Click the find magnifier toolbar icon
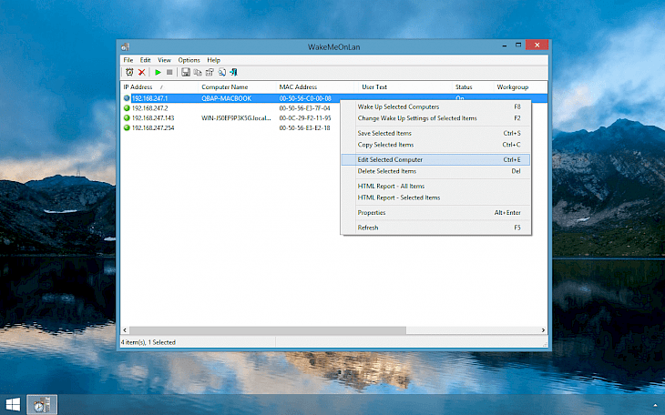The height and width of the screenshot is (415, 665). coord(221,72)
